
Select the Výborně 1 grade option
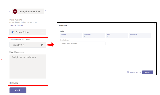click(71, 36)
